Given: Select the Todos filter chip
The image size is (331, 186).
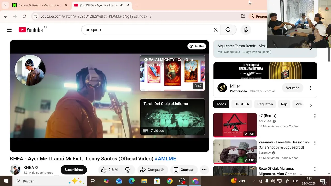Looking at the screenshot, I should 221,104.
